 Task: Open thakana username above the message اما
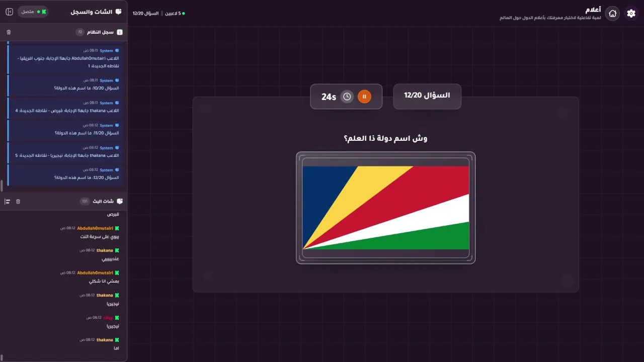point(105,340)
